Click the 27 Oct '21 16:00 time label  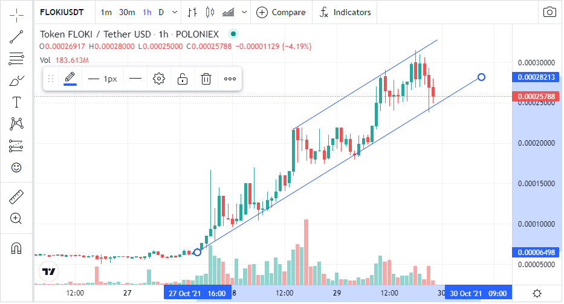pyautogui.click(x=197, y=294)
